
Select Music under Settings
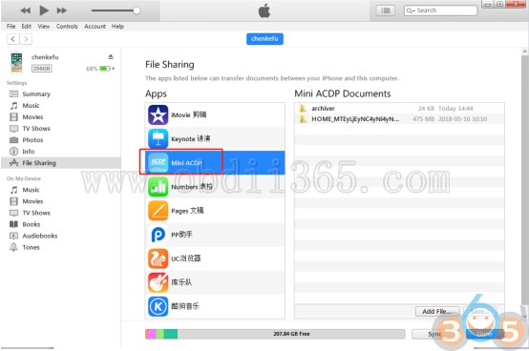coord(31,106)
